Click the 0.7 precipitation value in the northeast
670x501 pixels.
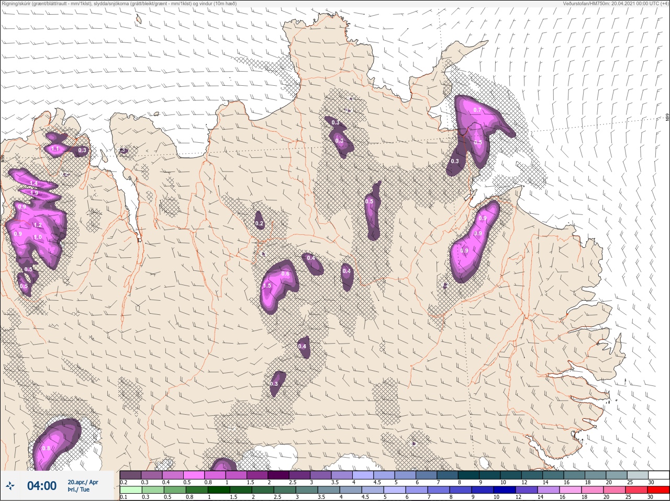coord(477,110)
